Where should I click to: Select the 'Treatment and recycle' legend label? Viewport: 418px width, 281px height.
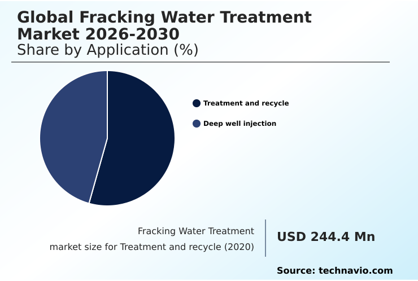click(x=246, y=103)
